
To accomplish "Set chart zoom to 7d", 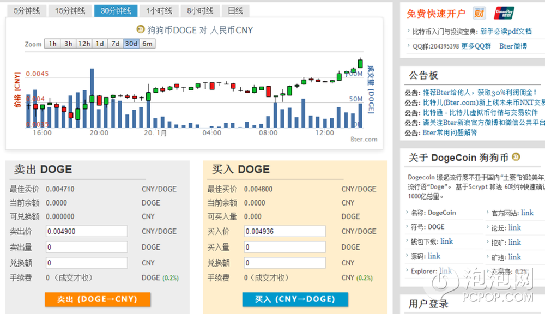I will 116,44.
